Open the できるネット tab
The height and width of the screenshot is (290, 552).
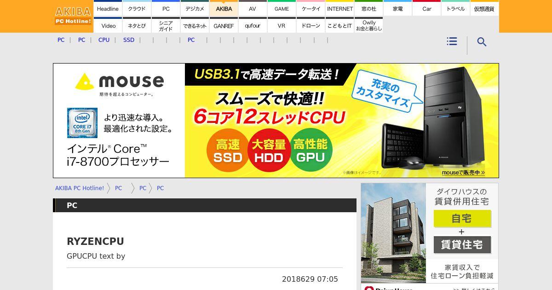tap(195, 25)
